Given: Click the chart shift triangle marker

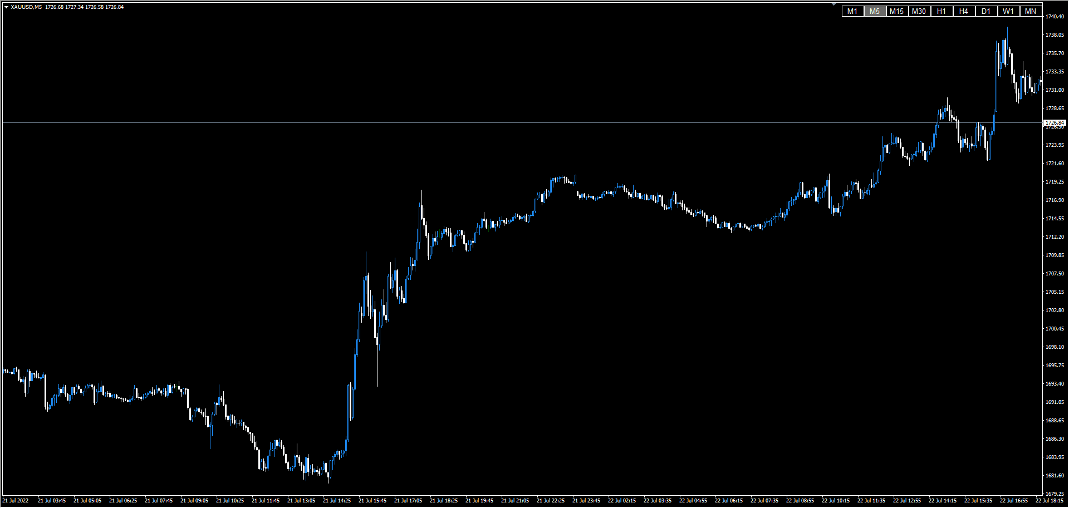Looking at the screenshot, I should coord(833,5).
